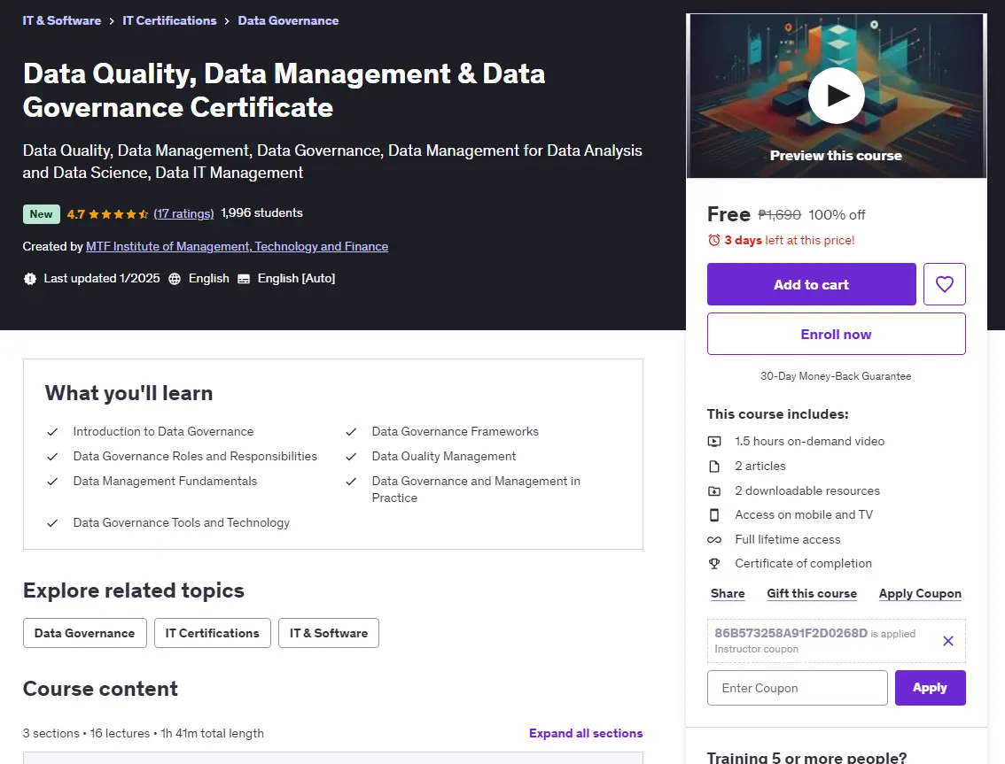Click the Share link

point(728,594)
